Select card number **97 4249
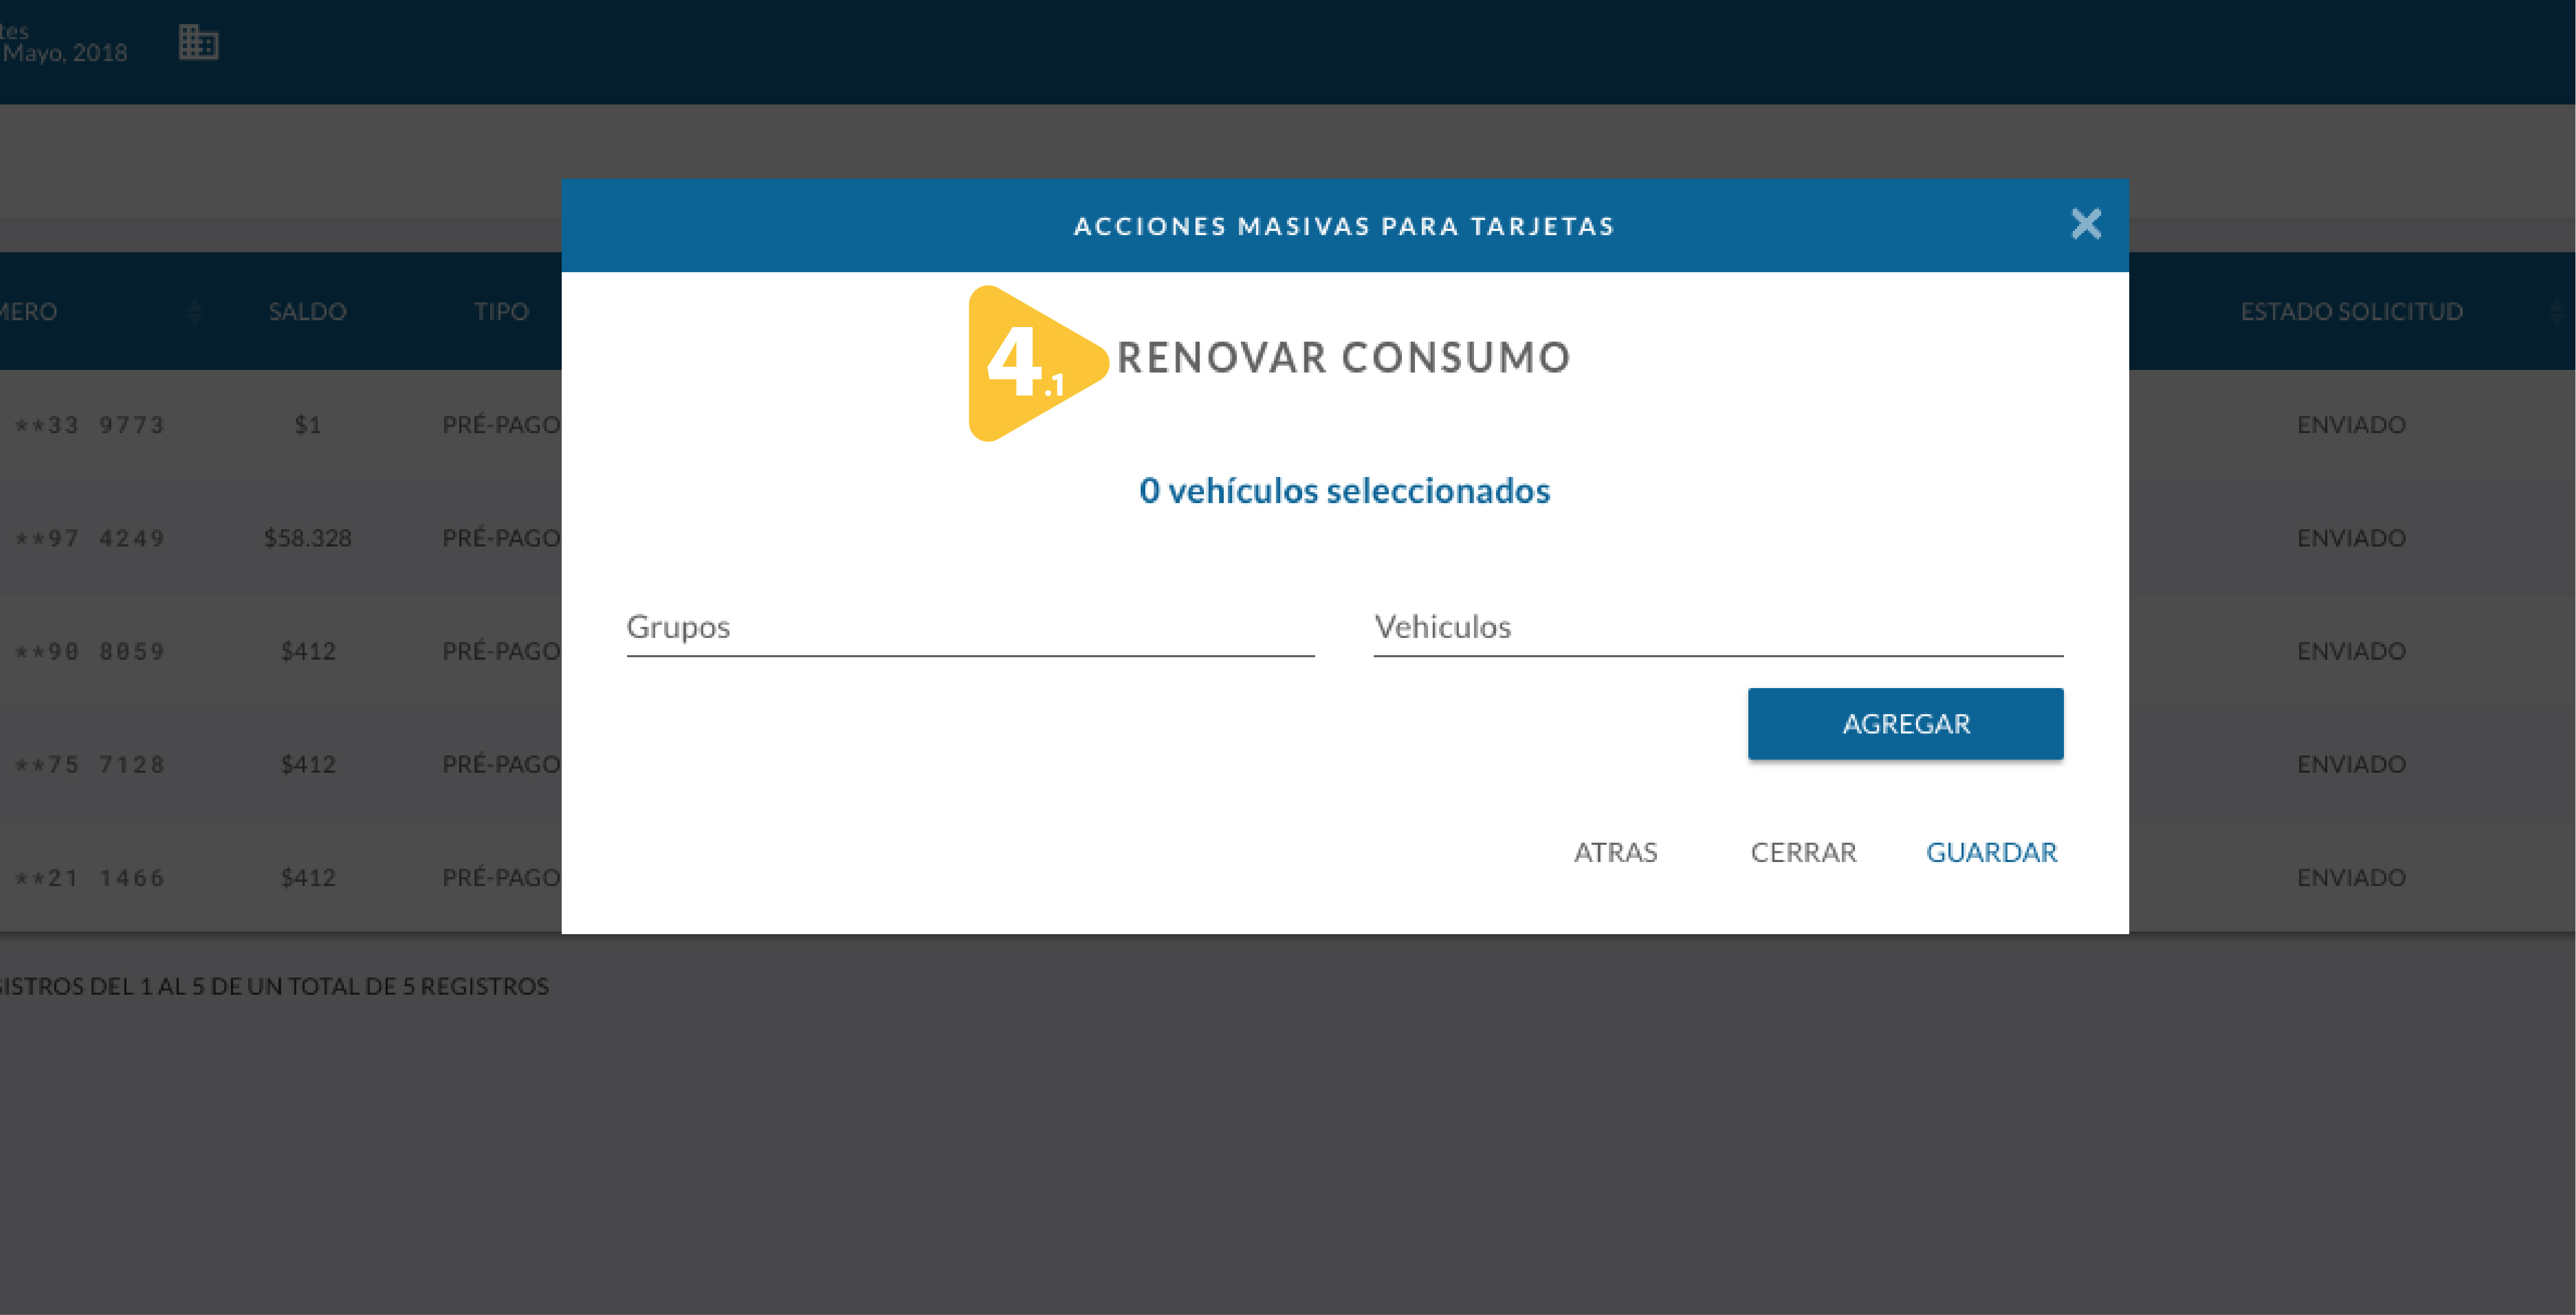Viewport: 2576px width, 1315px height. 90,538
